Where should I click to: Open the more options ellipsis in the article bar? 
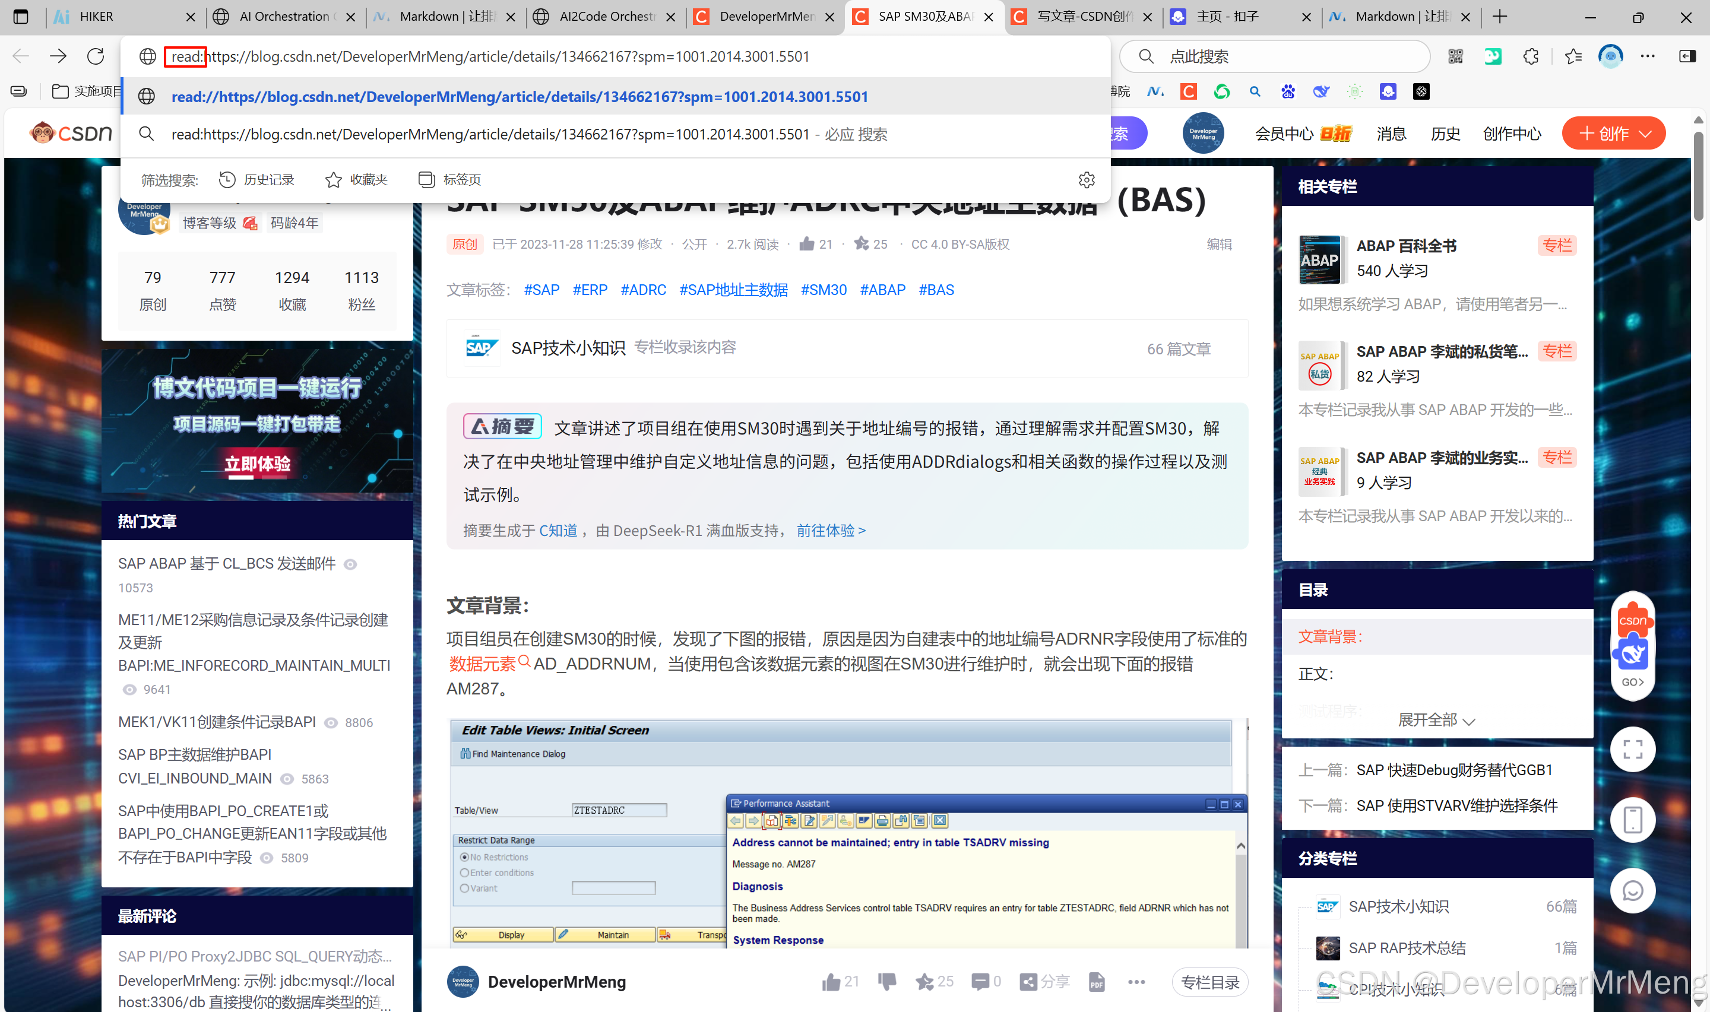pyautogui.click(x=1136, y=982)
